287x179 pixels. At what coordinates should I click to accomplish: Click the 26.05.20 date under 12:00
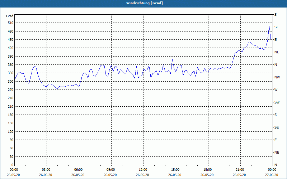142,175
